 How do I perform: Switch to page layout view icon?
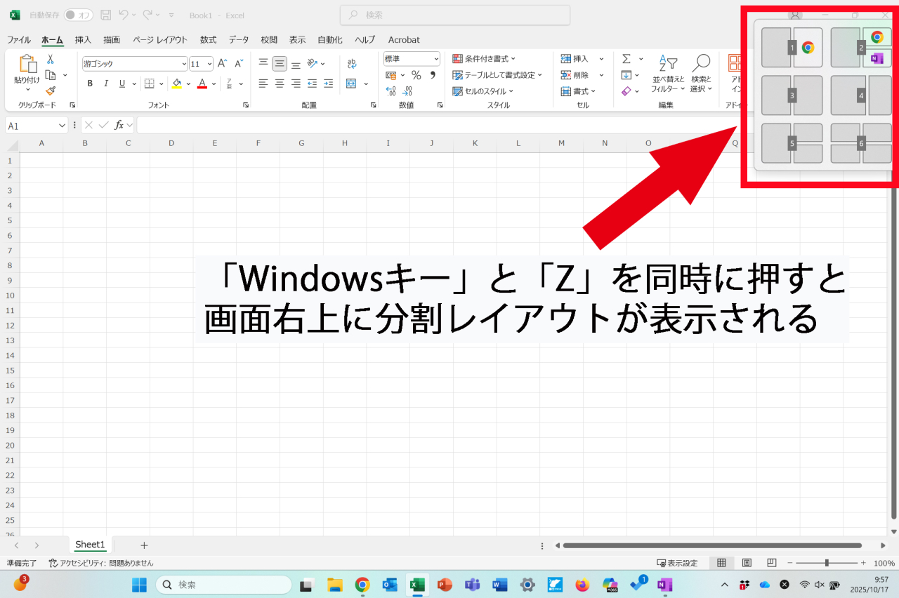(747, 563)
